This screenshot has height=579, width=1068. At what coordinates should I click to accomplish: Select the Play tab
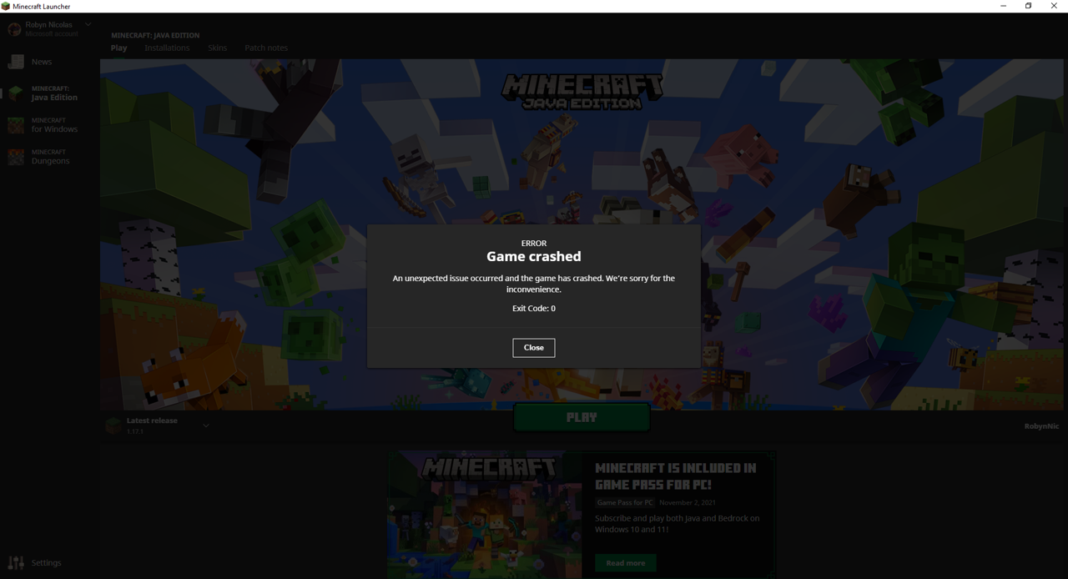[x=118, y=48]
